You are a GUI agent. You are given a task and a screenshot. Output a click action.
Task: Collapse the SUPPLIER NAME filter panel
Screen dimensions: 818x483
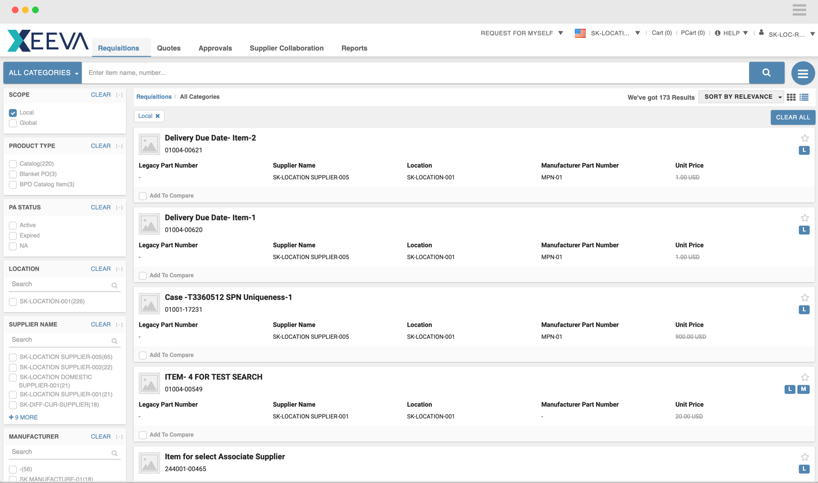click(119, 325)
